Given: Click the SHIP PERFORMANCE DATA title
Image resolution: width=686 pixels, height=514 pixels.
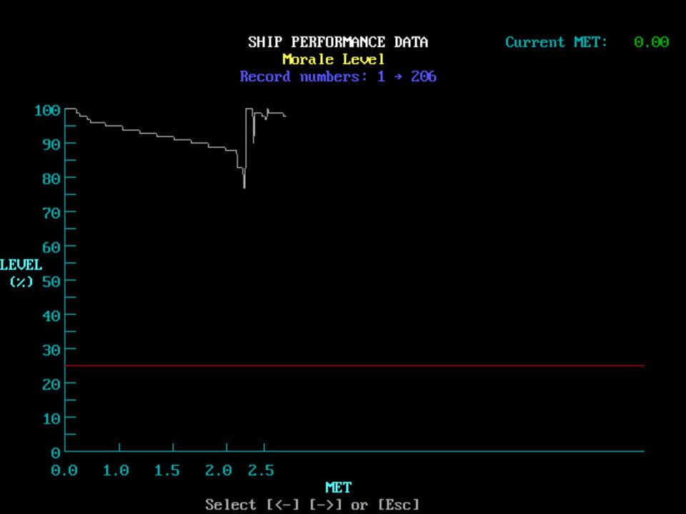Looking at the screenshot, I should coord(338,42).
